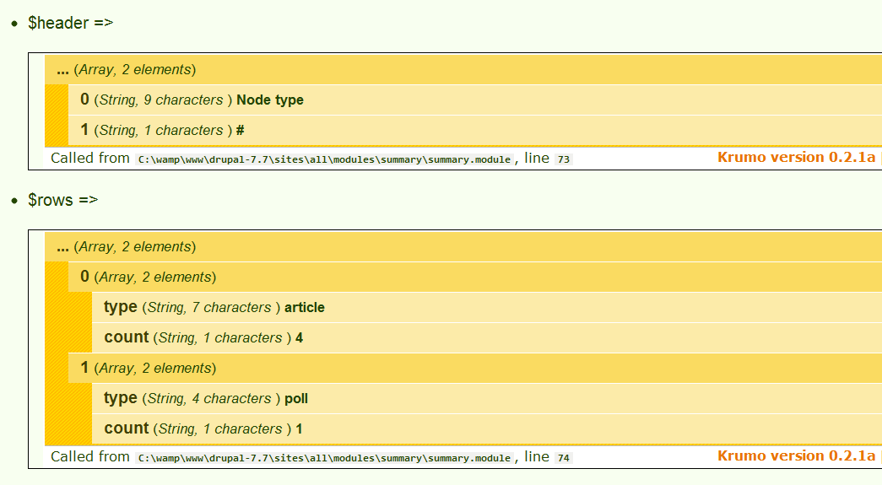Click the $header => label
This screenshot has width=882, height=485.
71,24
